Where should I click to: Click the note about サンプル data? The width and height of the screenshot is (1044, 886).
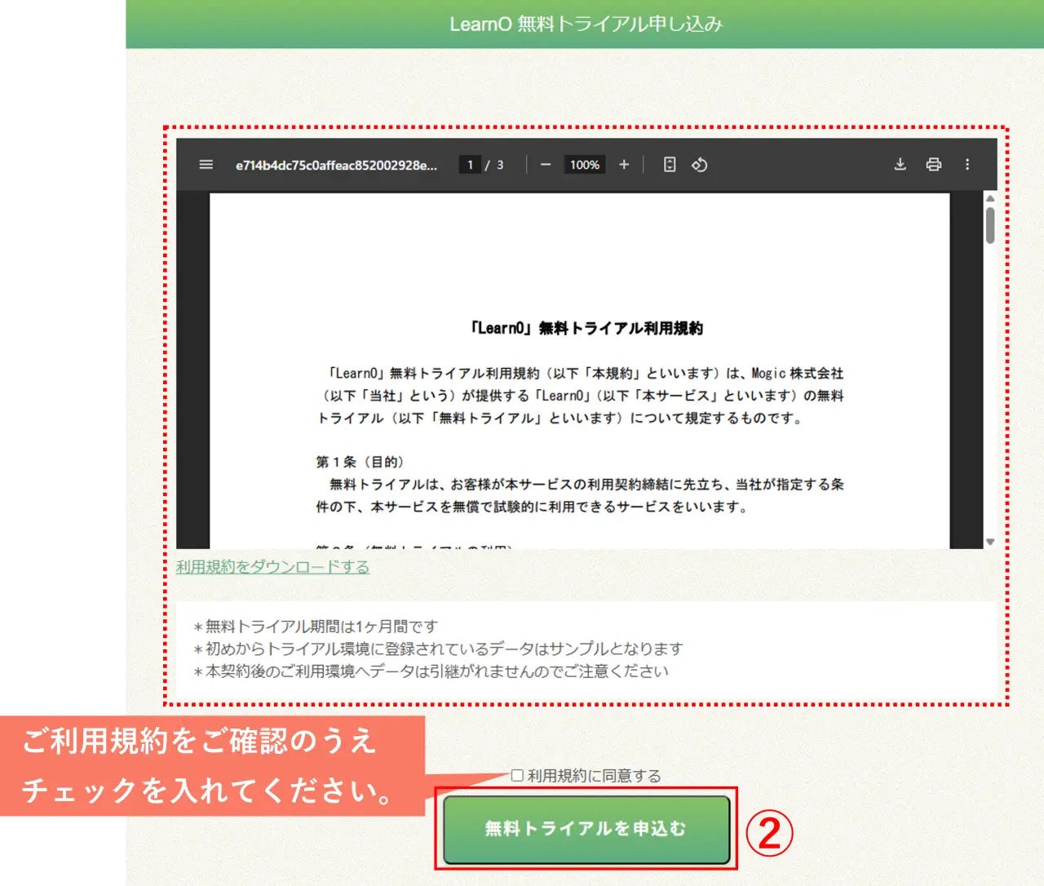[438, 649]
